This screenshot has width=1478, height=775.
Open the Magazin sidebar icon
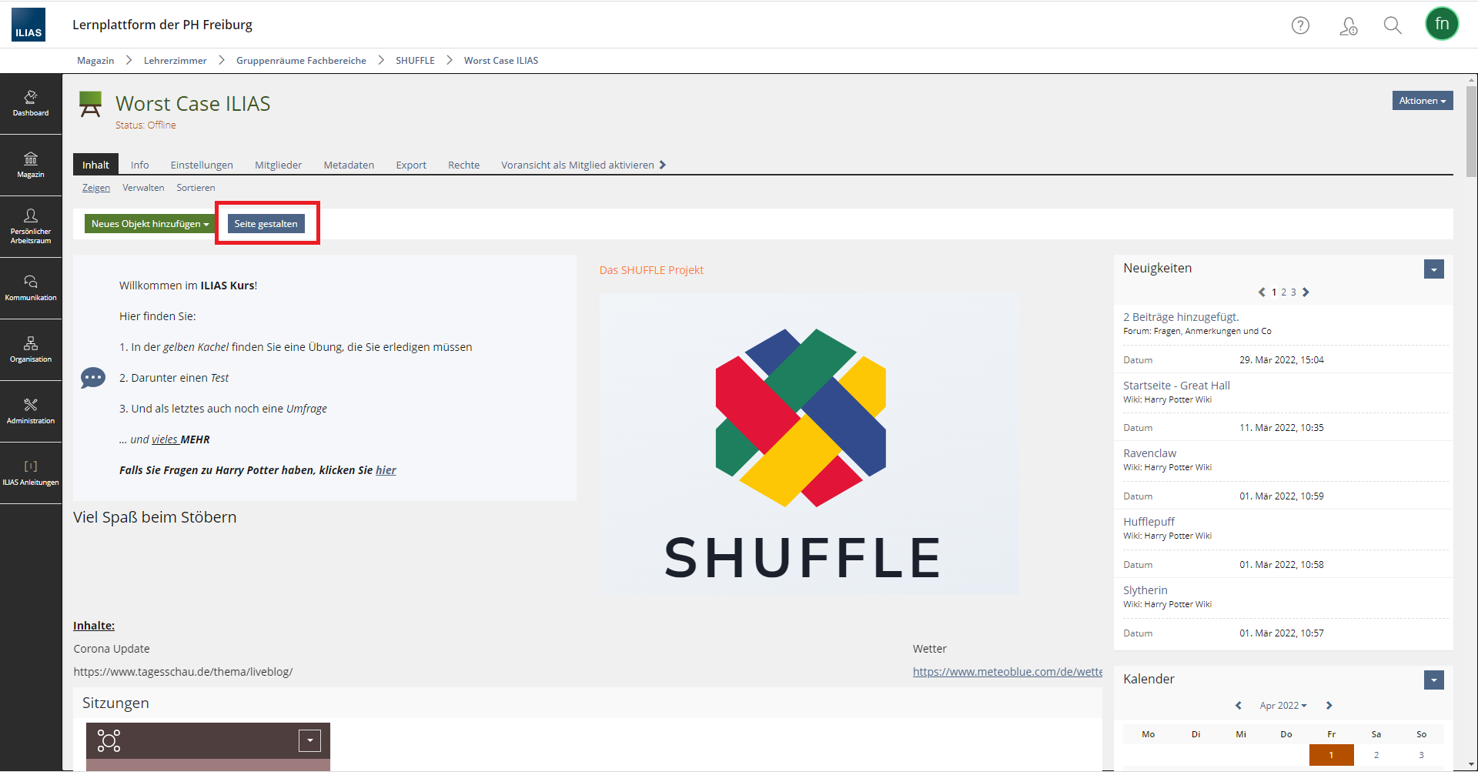(x=31, y=165)
